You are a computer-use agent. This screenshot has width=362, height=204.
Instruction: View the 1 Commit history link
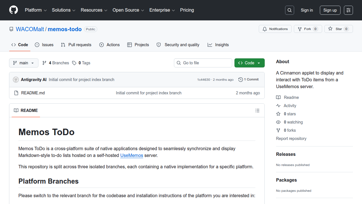coord(249,80)
